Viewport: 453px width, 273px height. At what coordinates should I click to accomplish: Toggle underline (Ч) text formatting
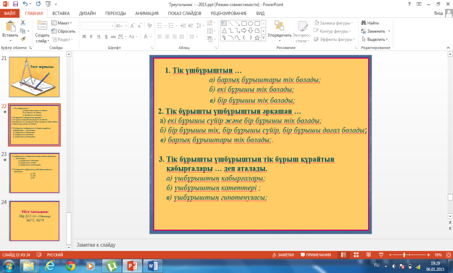[99, 36]
